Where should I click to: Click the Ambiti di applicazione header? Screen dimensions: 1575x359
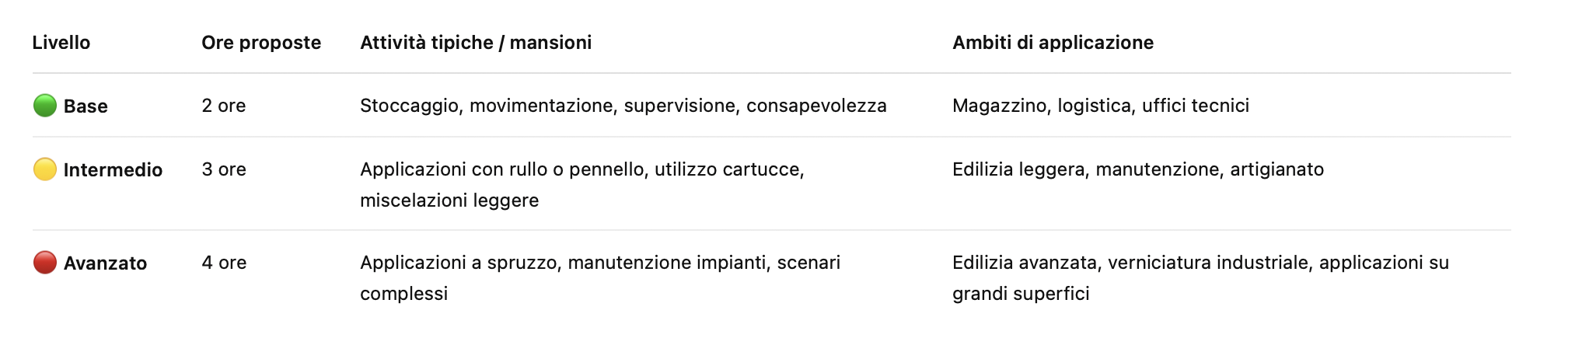[x=1053, y=43]
